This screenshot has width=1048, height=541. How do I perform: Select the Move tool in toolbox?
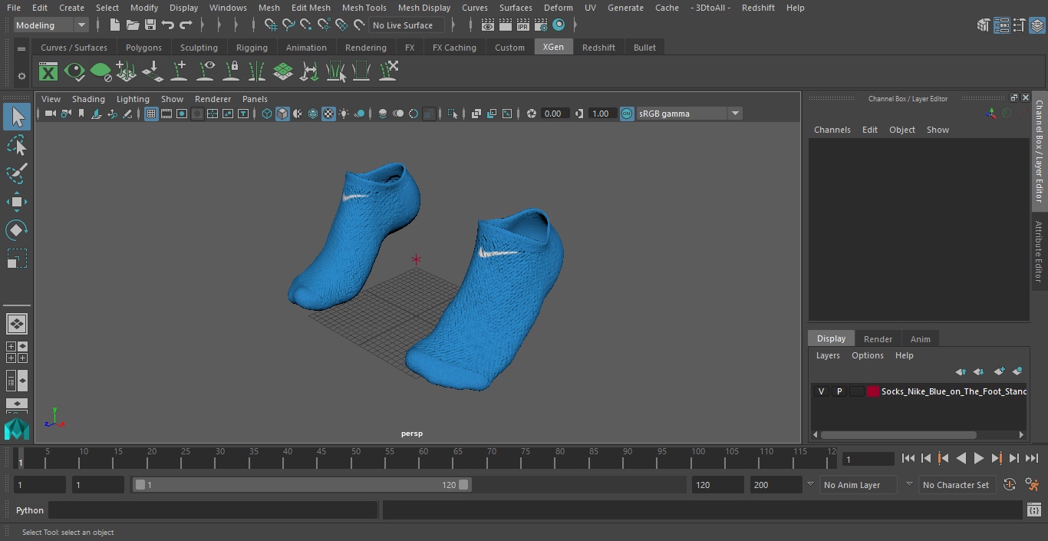click(17, 202)
